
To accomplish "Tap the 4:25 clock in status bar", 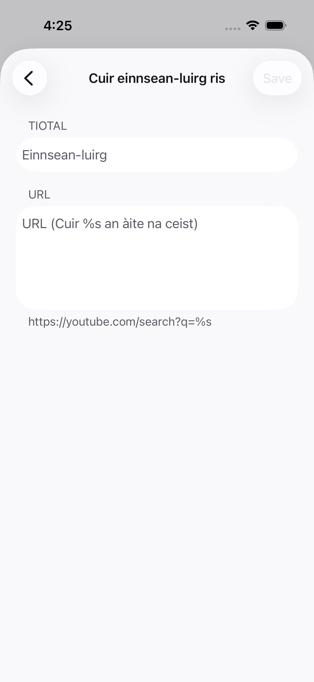I will (x=58, y=26).
